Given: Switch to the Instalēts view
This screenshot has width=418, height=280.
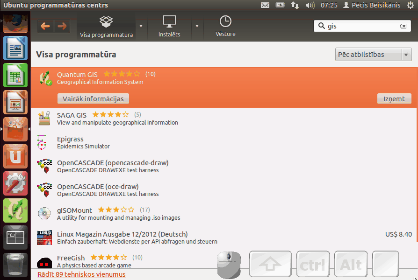Looking at the screenshot, I should 169,26.
